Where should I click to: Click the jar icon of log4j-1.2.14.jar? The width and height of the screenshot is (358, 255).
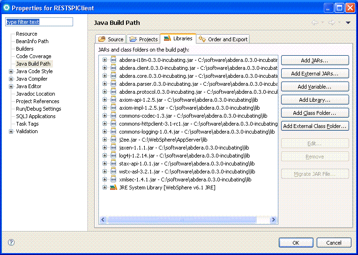pyautogui.click(x=113, y=155)
